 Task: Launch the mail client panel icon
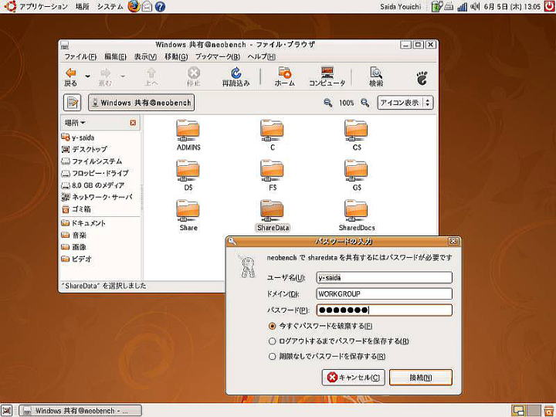147,6
